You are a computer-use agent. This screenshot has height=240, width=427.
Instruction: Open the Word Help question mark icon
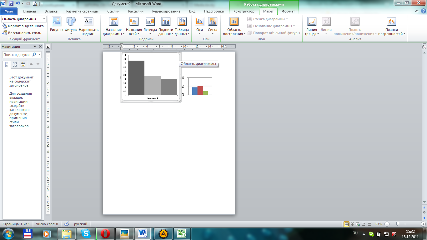tap(423, 11)
